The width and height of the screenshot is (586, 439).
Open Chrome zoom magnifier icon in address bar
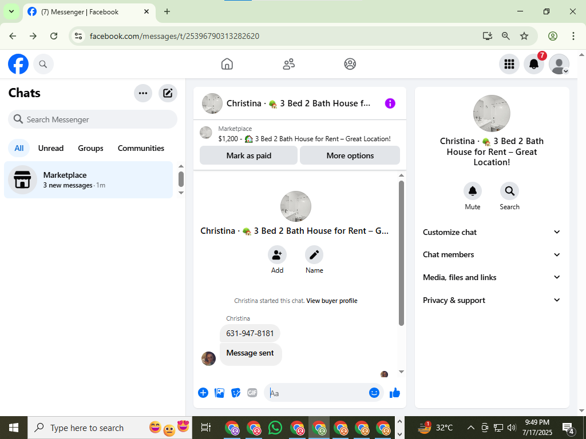point(506,36)
